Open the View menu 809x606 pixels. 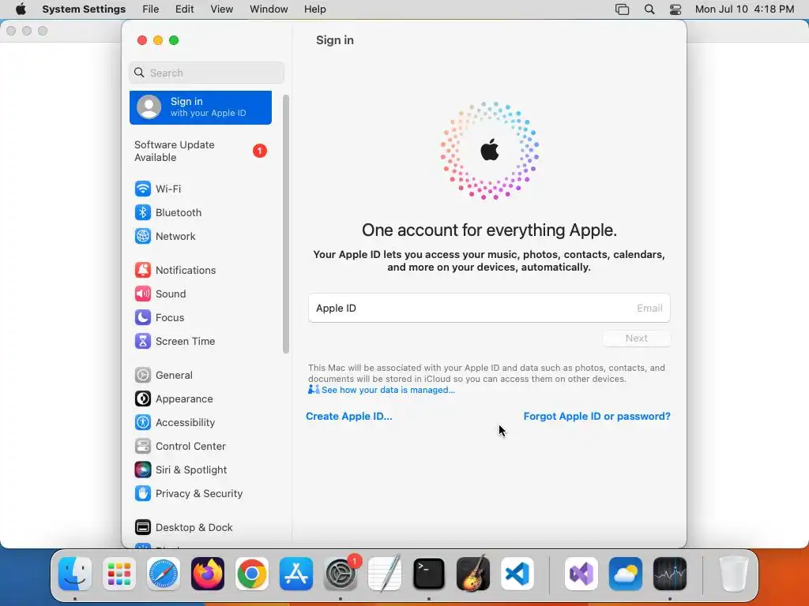(x=222, y=9)
